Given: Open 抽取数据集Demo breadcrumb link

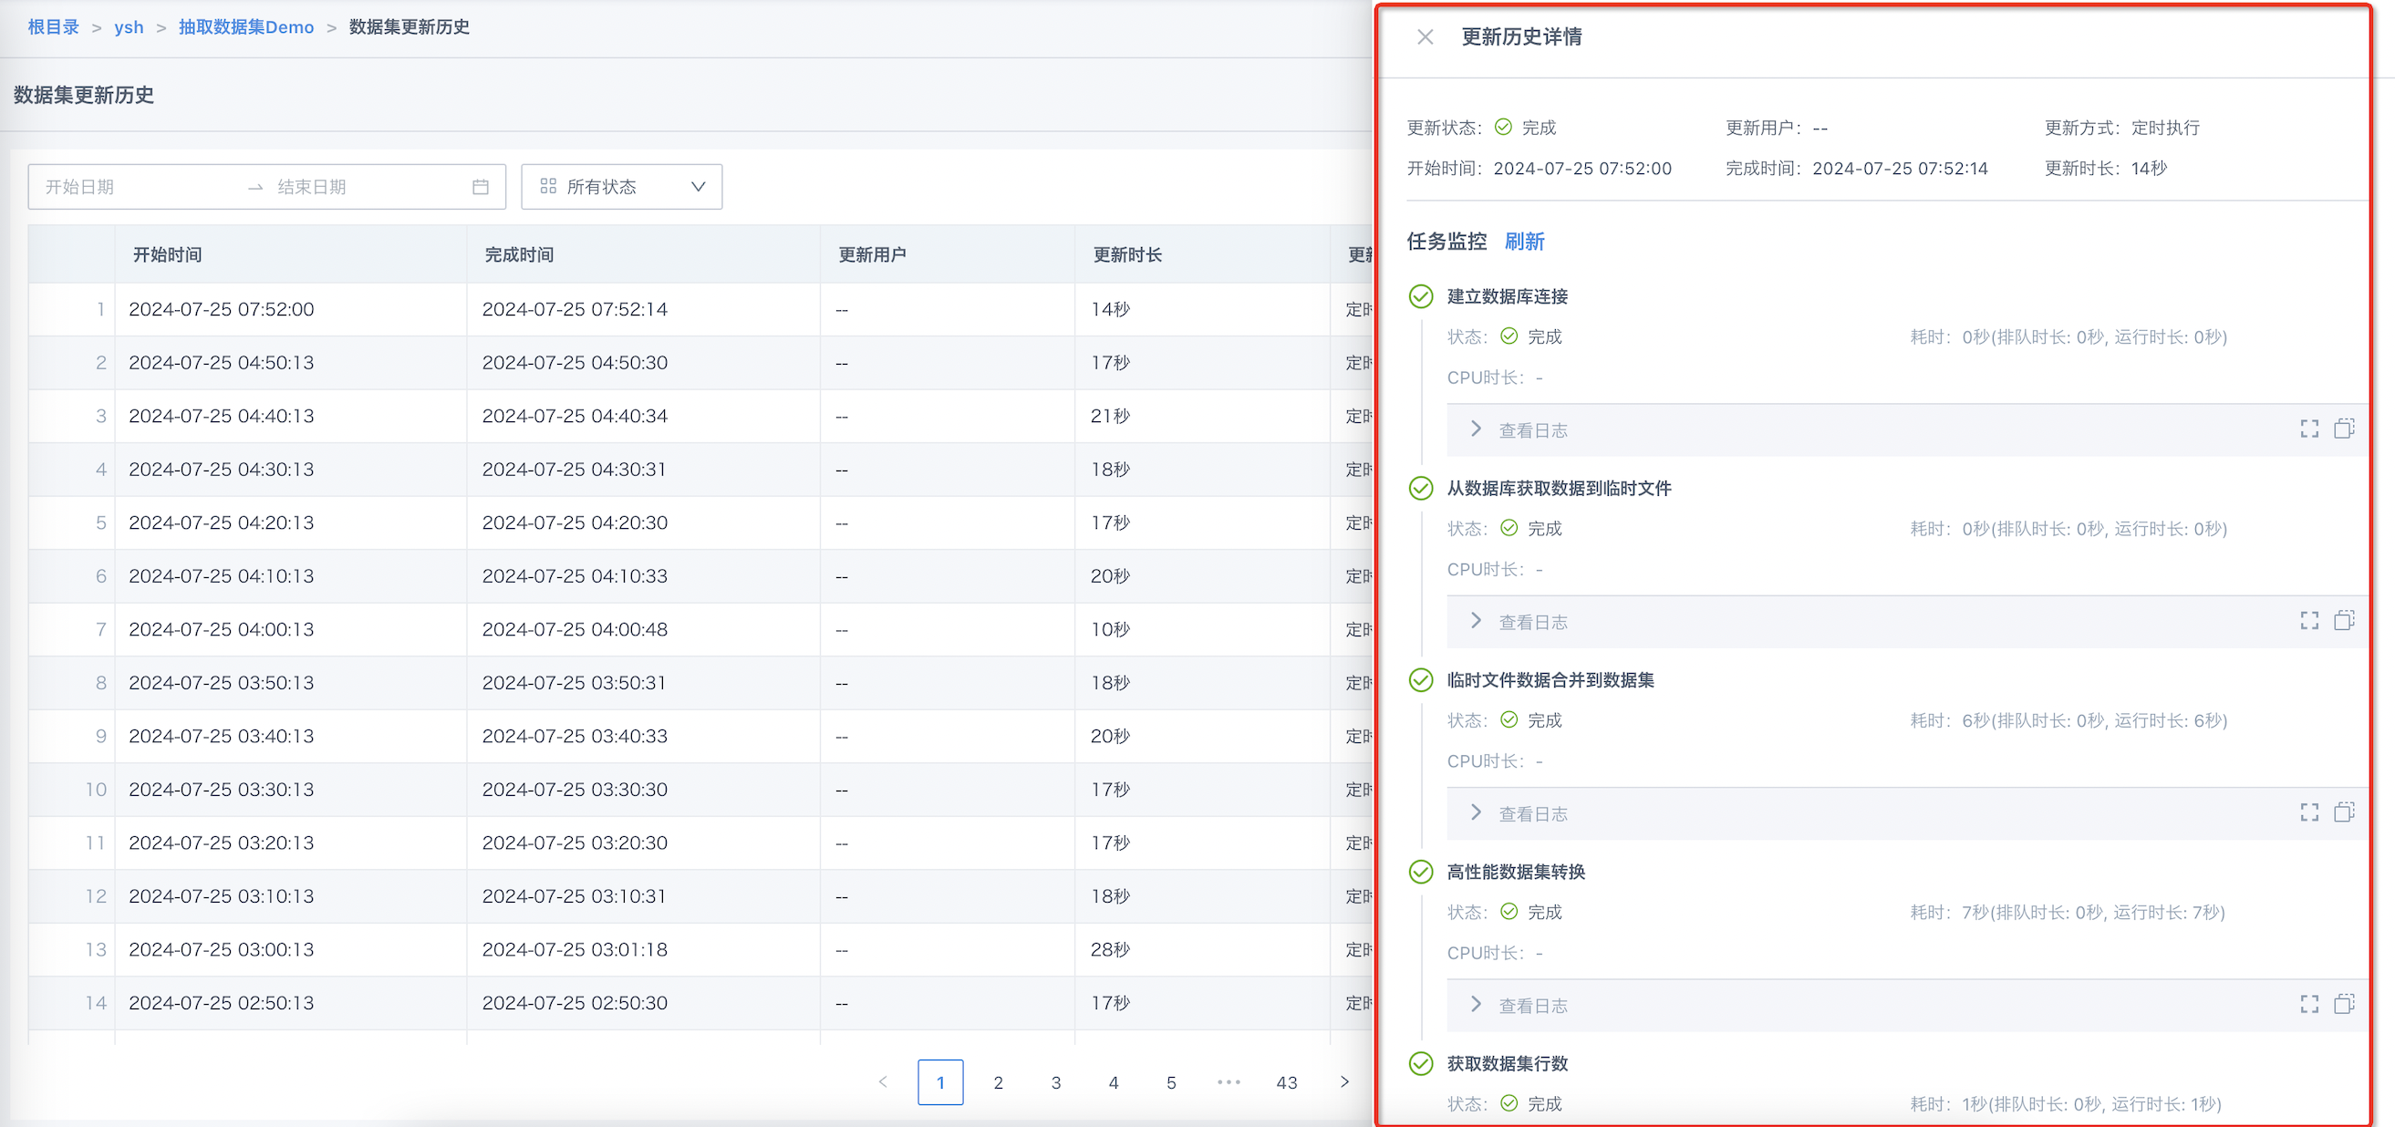Looking at the screenshot, I should [245, 27].
